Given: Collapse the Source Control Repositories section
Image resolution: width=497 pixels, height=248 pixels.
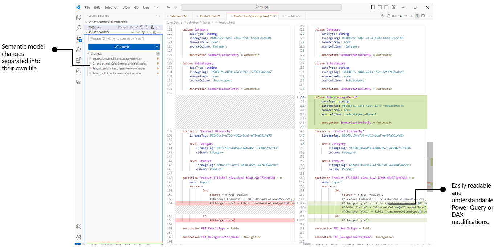Looking at the screenshot, I should click(x=86, y=22).
